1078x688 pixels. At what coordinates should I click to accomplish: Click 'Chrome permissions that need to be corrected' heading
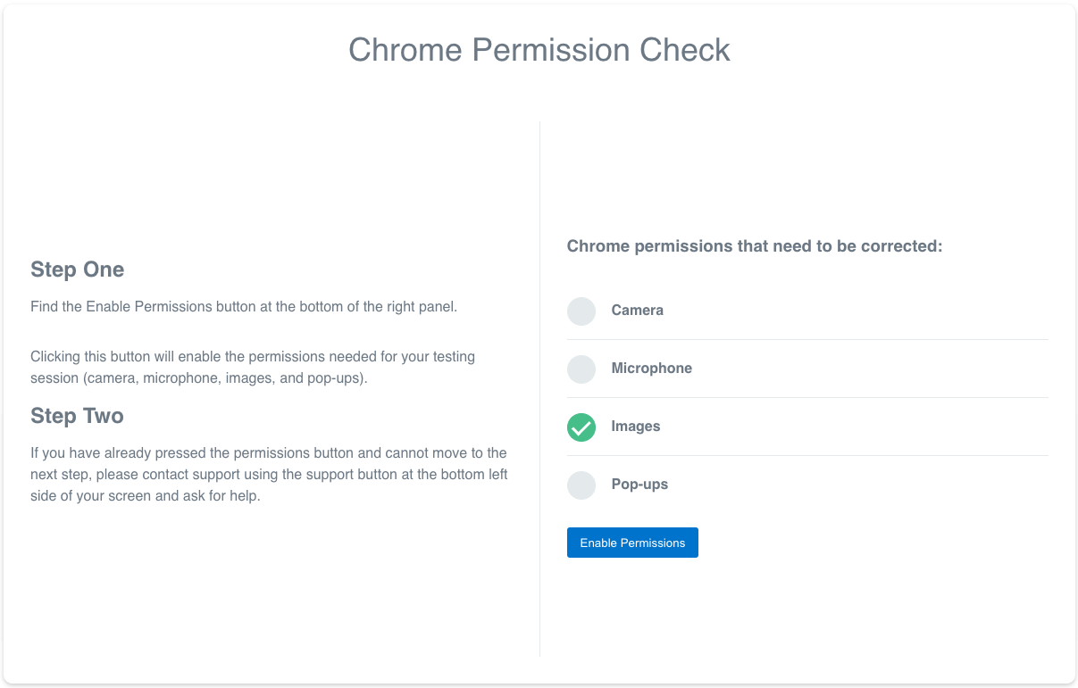pyautogui.click(x=755, y=246)
